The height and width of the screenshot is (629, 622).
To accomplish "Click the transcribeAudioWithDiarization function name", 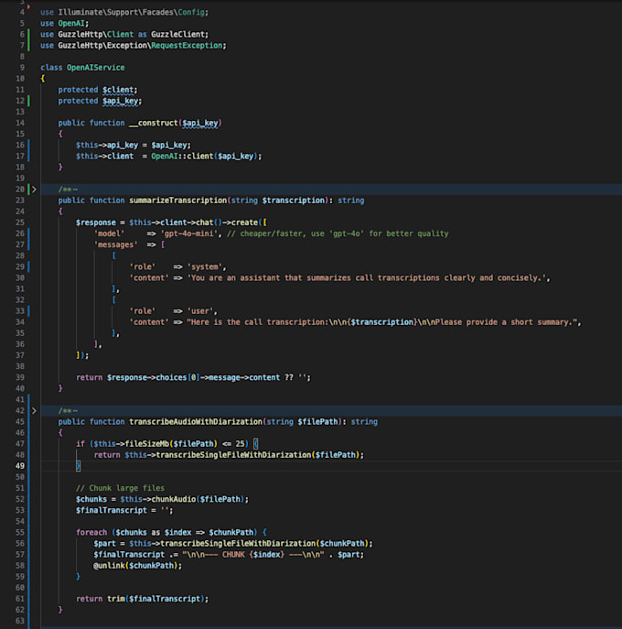I will [195, 421].
